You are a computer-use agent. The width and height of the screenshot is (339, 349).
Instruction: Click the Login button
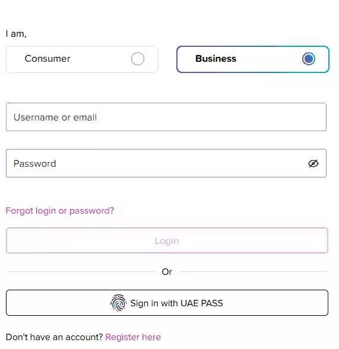click(167, 240)
